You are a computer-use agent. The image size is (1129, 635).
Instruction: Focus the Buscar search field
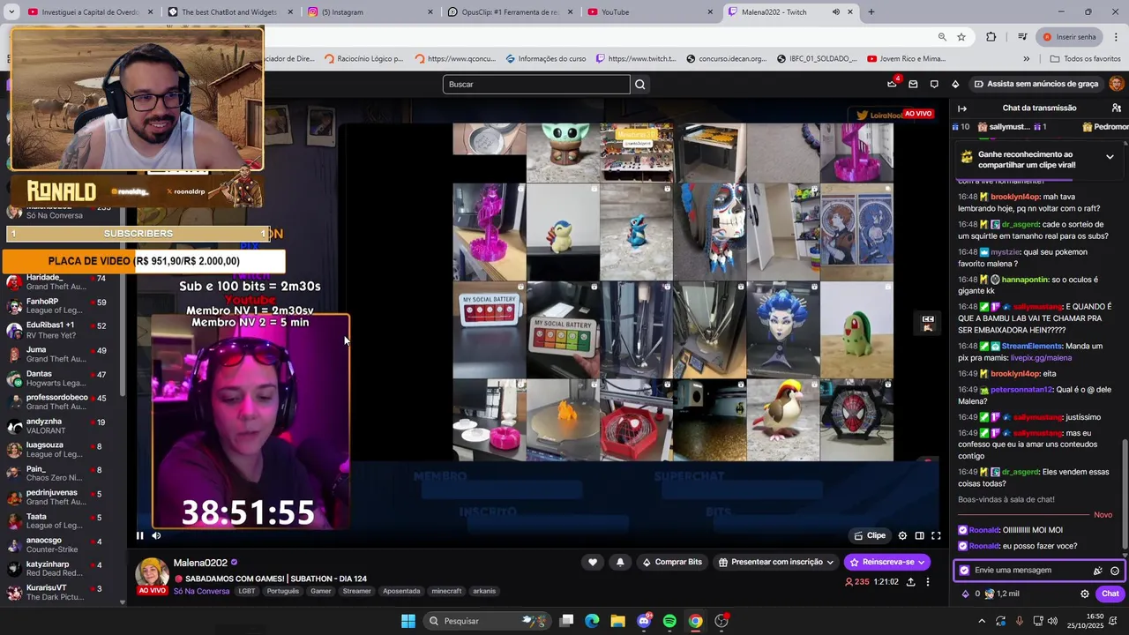coord(536,84)
